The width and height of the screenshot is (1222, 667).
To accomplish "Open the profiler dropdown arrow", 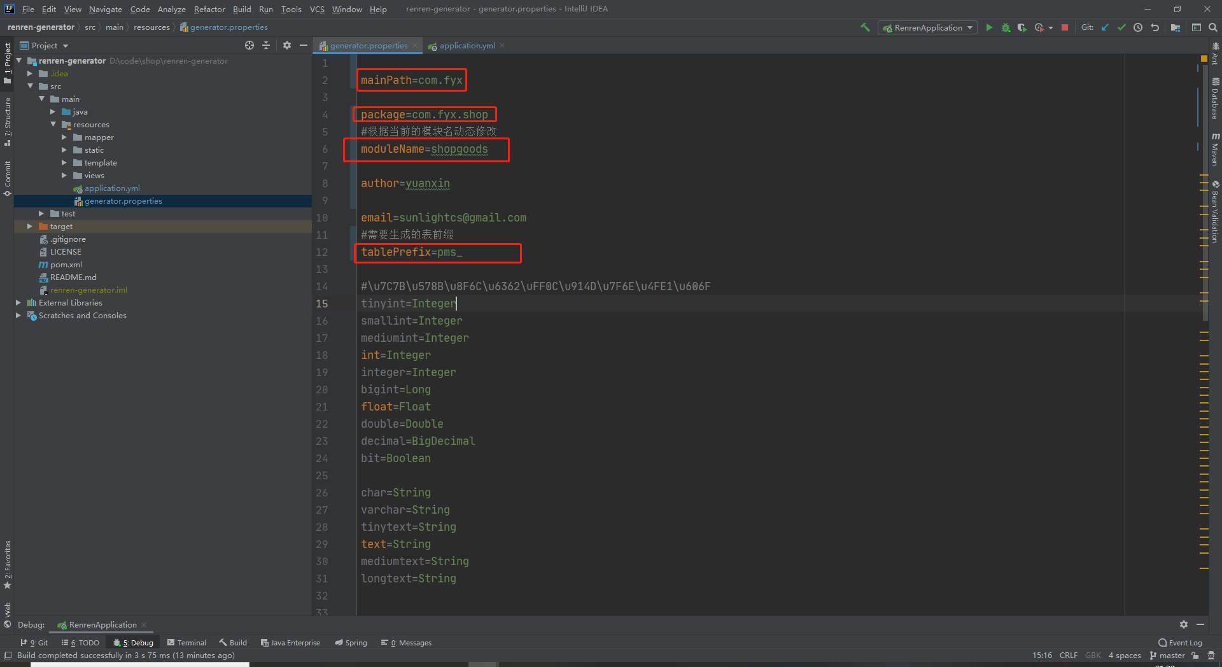I will click(x=1051, y=27).
